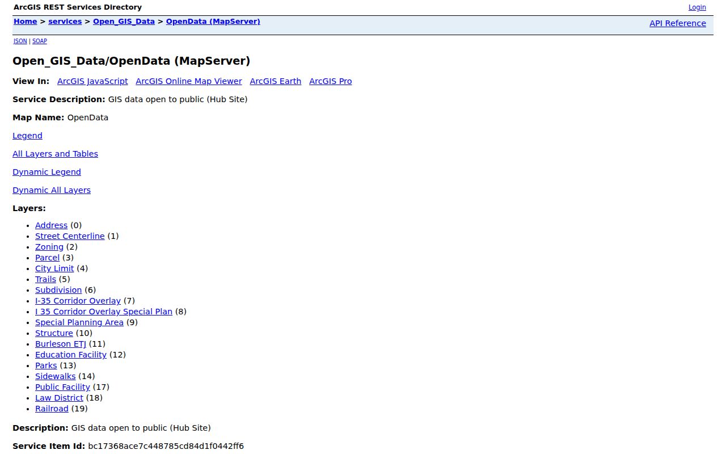View the JSON format link
Viewport: 726px width, 454px height.
click(20, 41)
